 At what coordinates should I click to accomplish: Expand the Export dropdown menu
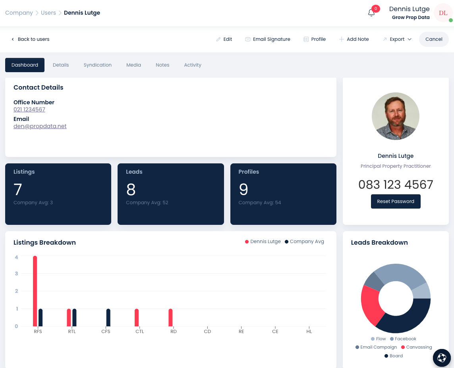pos(397,39)
